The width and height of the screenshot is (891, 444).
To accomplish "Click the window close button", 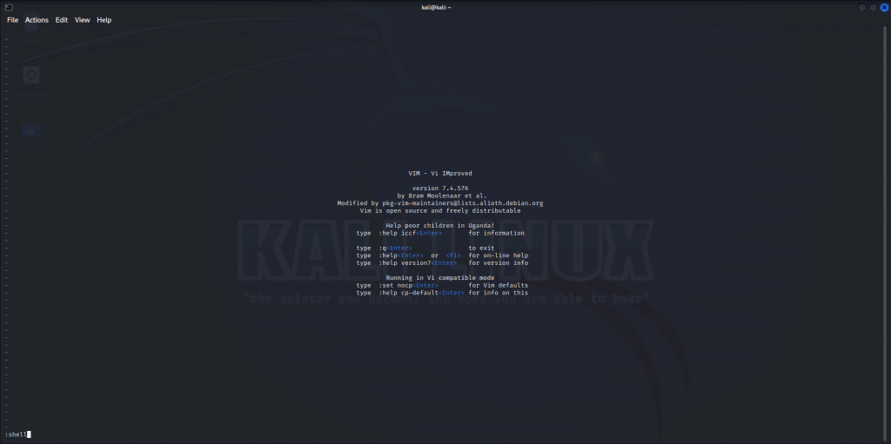I will 883,7.
